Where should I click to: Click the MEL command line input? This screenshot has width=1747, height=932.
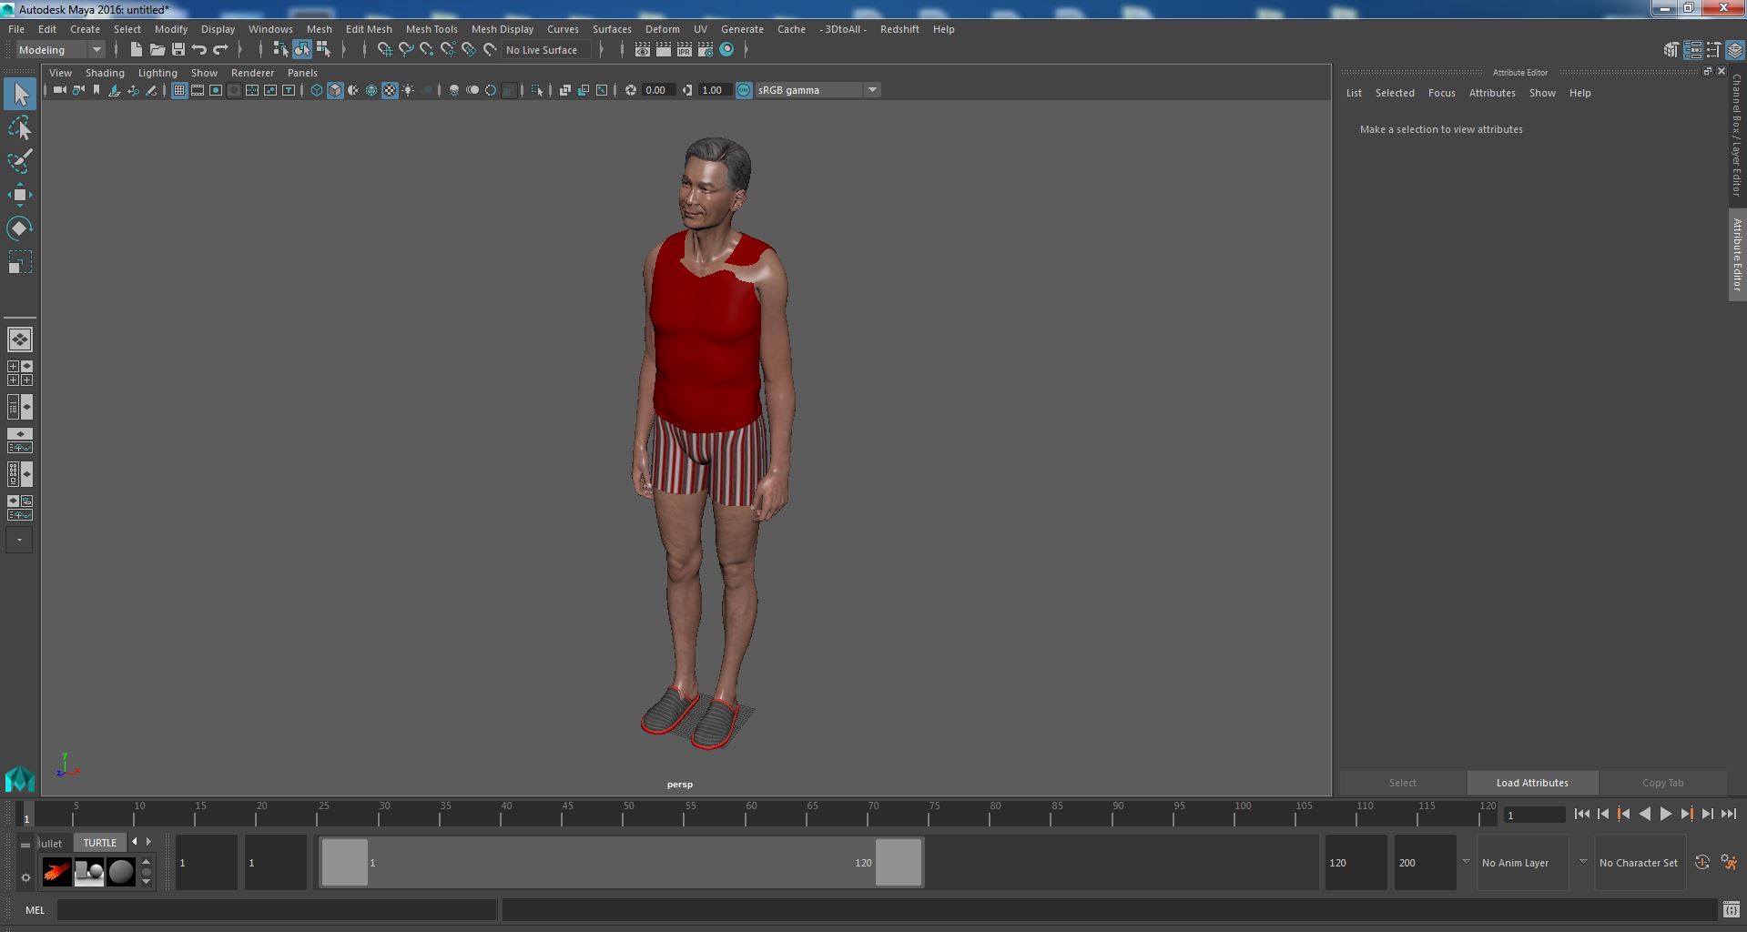(x=277, y=909)
